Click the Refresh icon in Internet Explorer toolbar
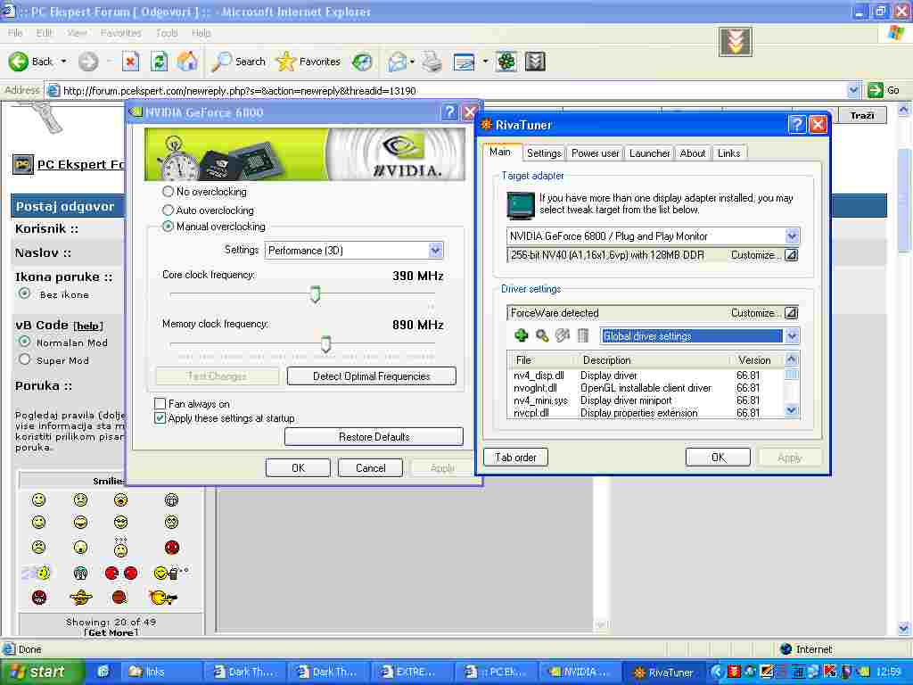The width and height of the screenshot is (913, 685). point(159,62)
